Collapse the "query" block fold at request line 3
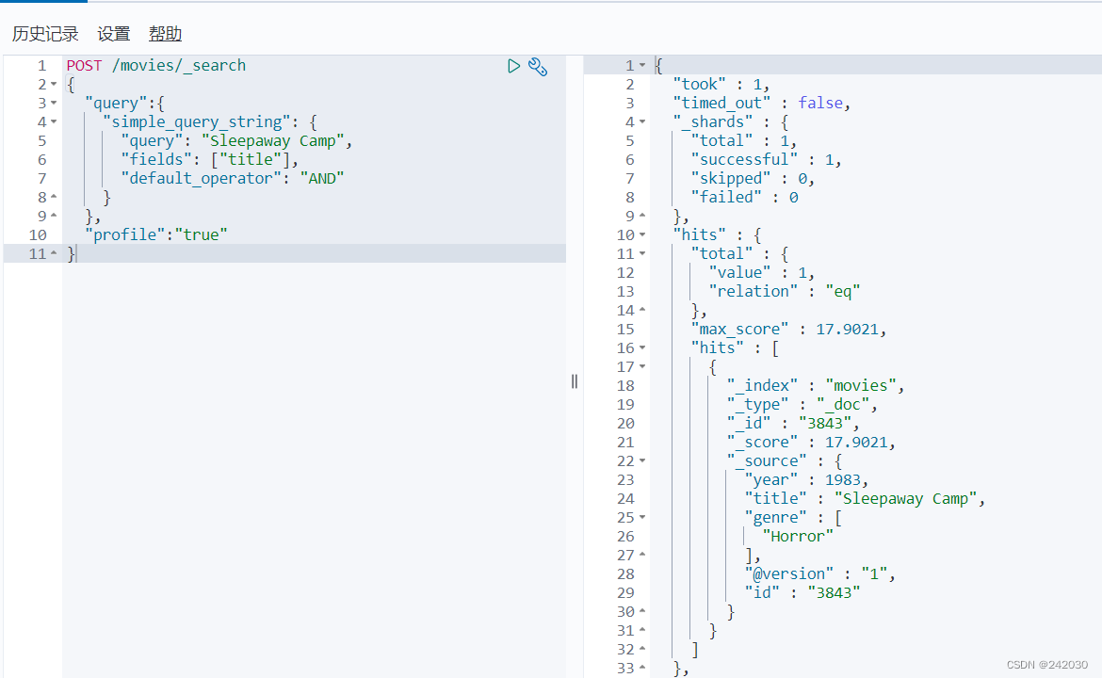This screenshot has height=678, width=1102. coord(54,104)
